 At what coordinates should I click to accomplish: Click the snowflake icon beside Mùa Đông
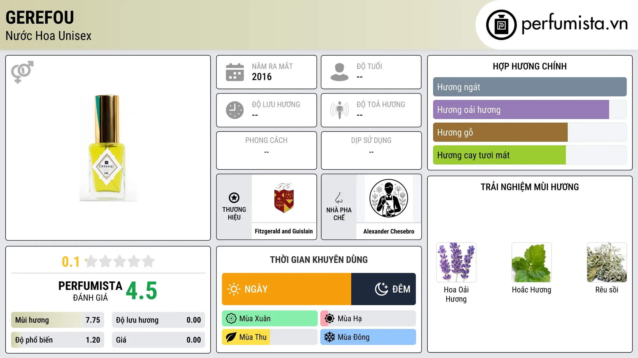[330, 337]
